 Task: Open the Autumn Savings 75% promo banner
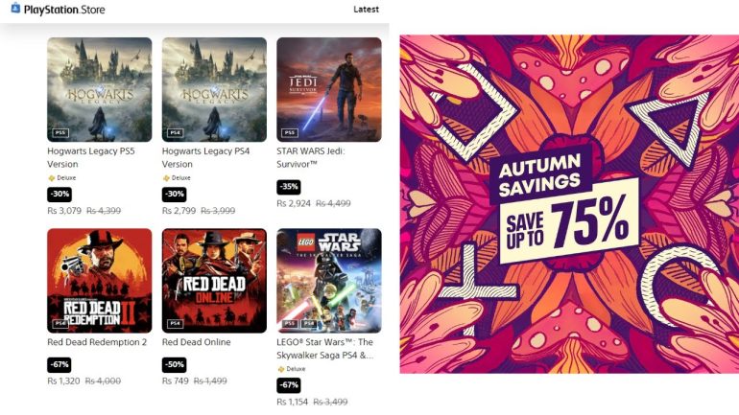[x=569, y=204]
